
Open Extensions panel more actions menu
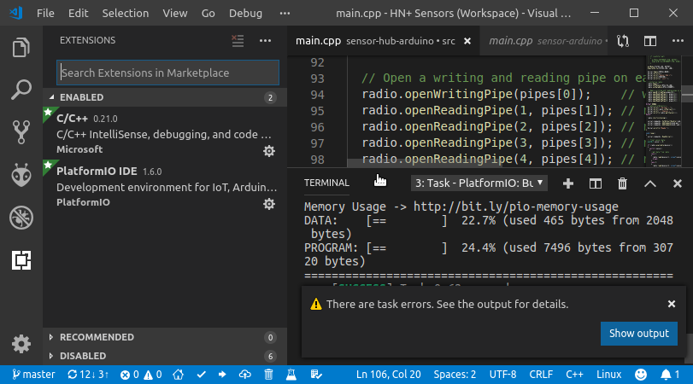pos(265,41)
